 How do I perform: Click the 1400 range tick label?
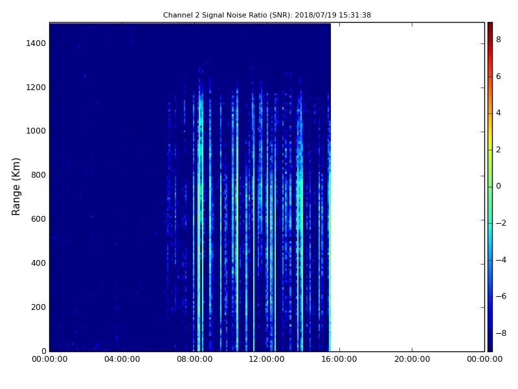pyautogui.click(x=36, y=43)
